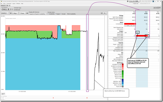Click the constraint equation link
This screenshot has height=102, width=163.
130,26
